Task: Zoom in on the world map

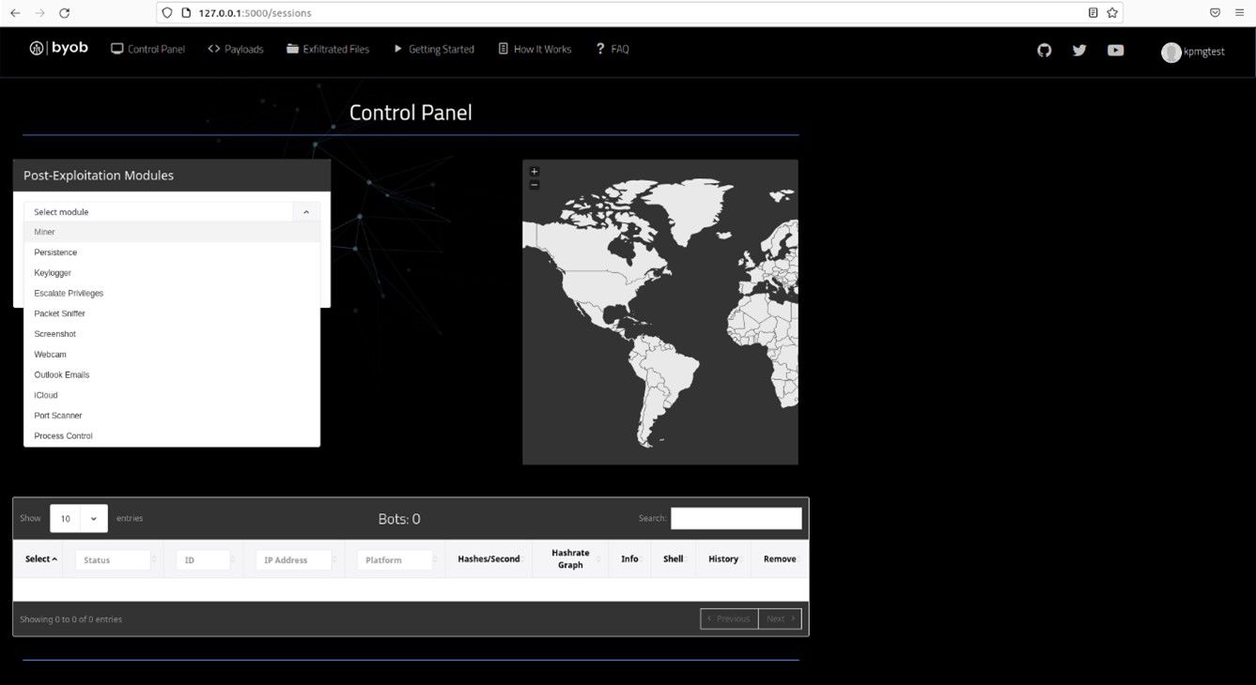Action: coord(534,171)
